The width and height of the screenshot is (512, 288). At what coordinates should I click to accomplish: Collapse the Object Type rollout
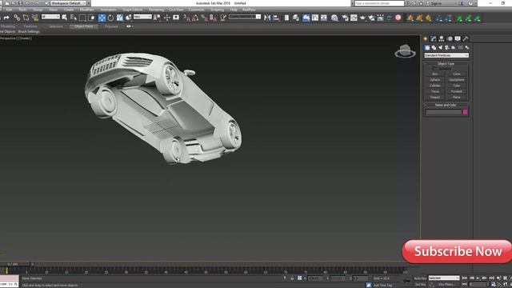pyautogui.click(x=446, y=64)
